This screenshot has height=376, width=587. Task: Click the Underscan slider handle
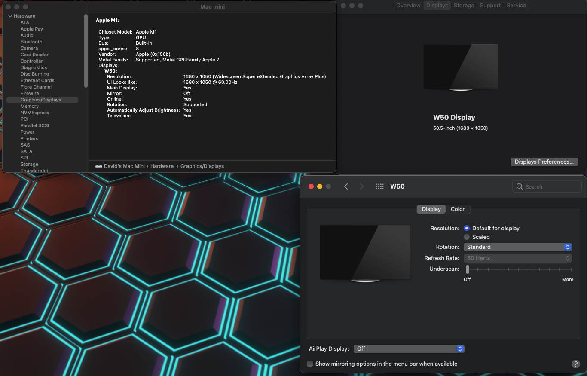pyautogui.click(x=468, y=269)
